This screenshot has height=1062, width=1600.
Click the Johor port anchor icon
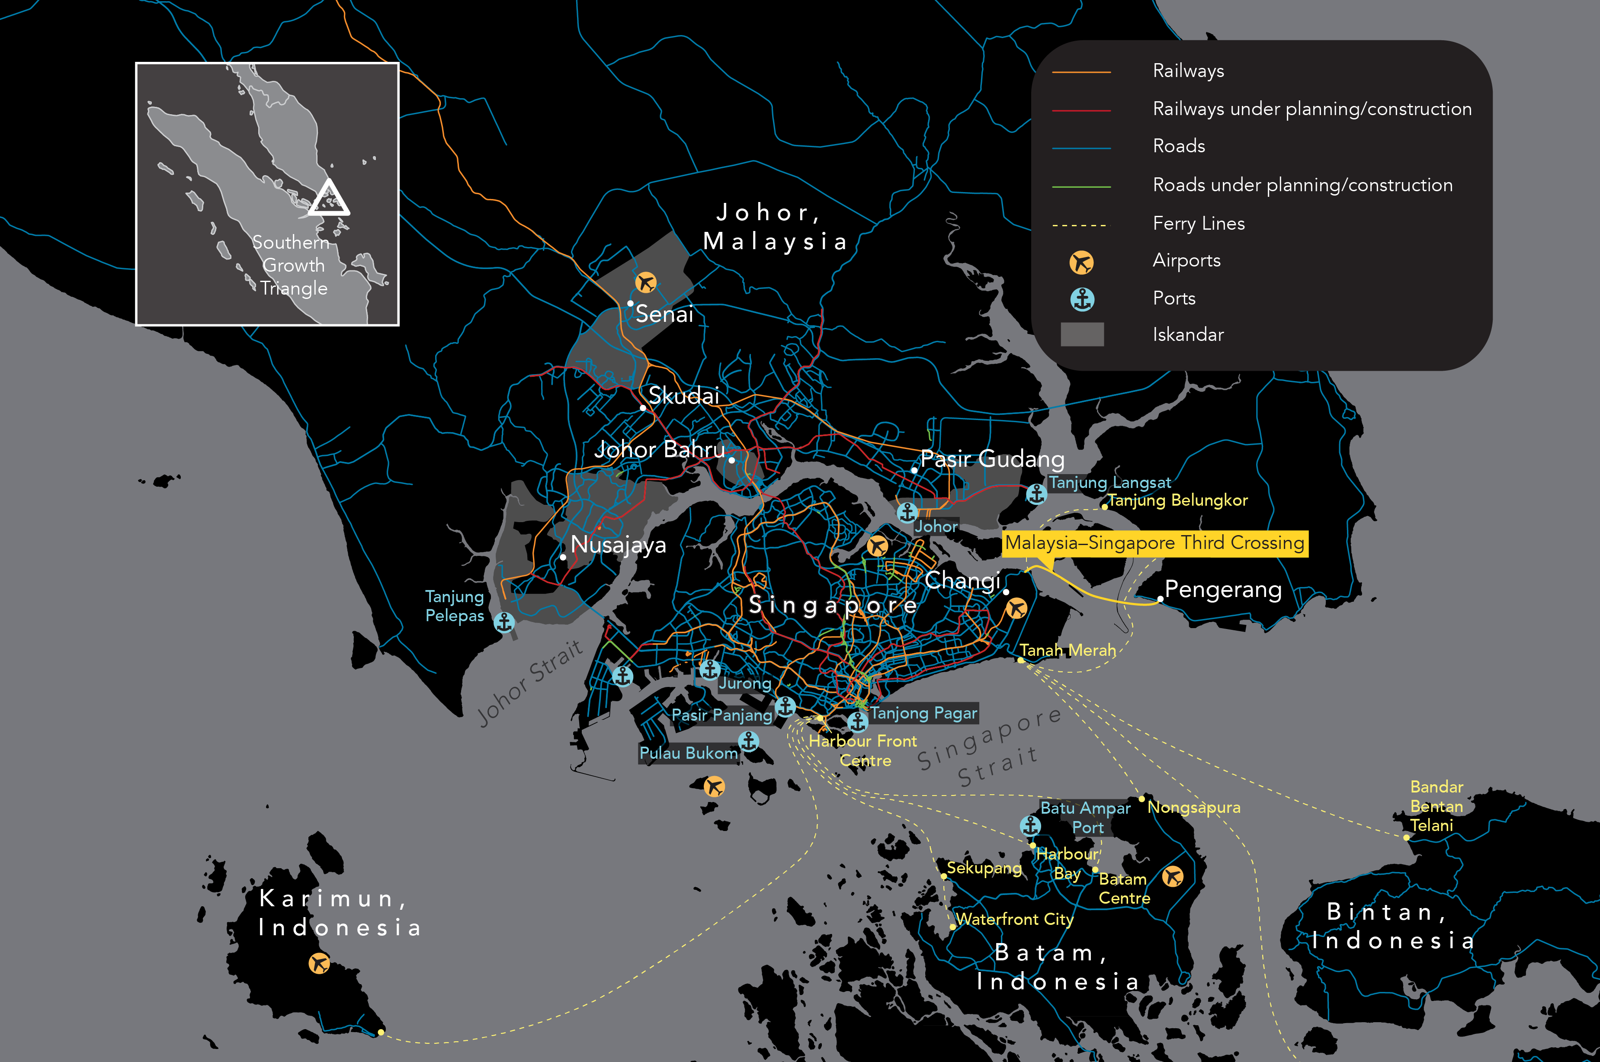click(x=907, y=512)
